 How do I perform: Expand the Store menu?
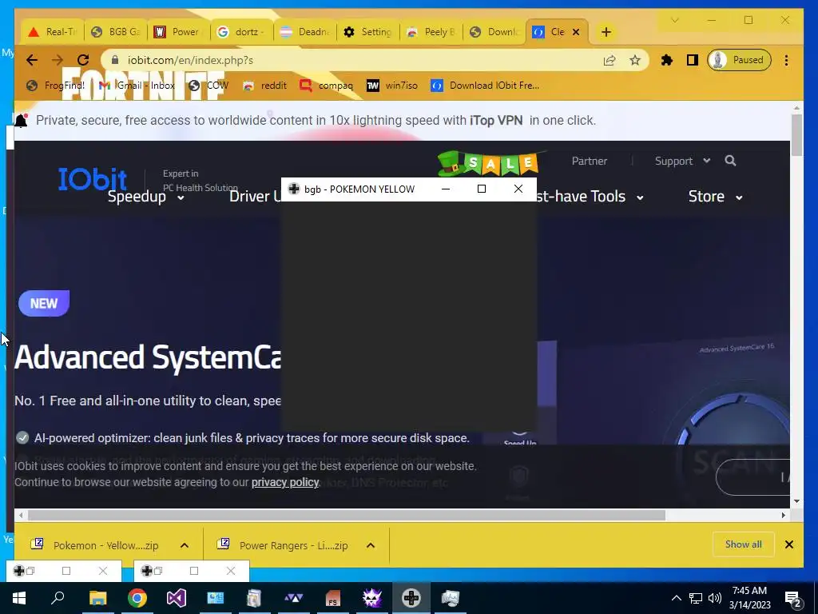(x=715, y=197)
